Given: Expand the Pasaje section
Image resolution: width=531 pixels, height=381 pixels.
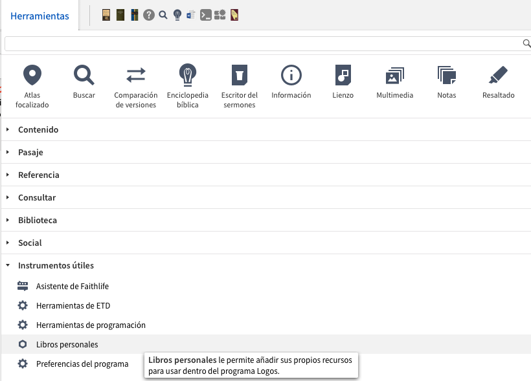Looking at the screenshot, I should (30, 152).
